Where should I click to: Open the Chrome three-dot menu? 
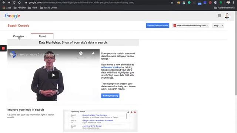click(233, 3)
